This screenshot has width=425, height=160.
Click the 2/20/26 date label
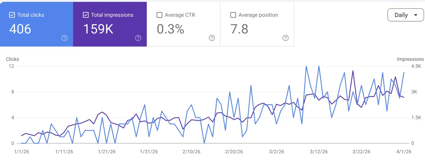(x=234, y=152)
